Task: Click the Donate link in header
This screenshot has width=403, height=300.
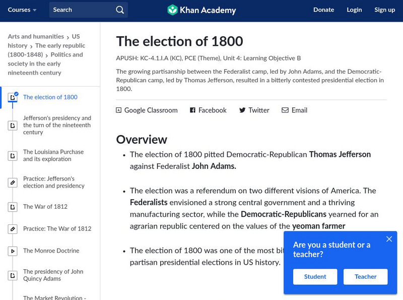Action: click(323, 10)
